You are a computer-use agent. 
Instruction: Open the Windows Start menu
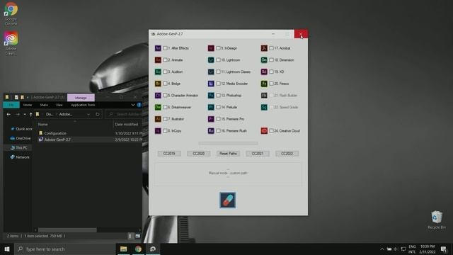[x=7, y=249]
